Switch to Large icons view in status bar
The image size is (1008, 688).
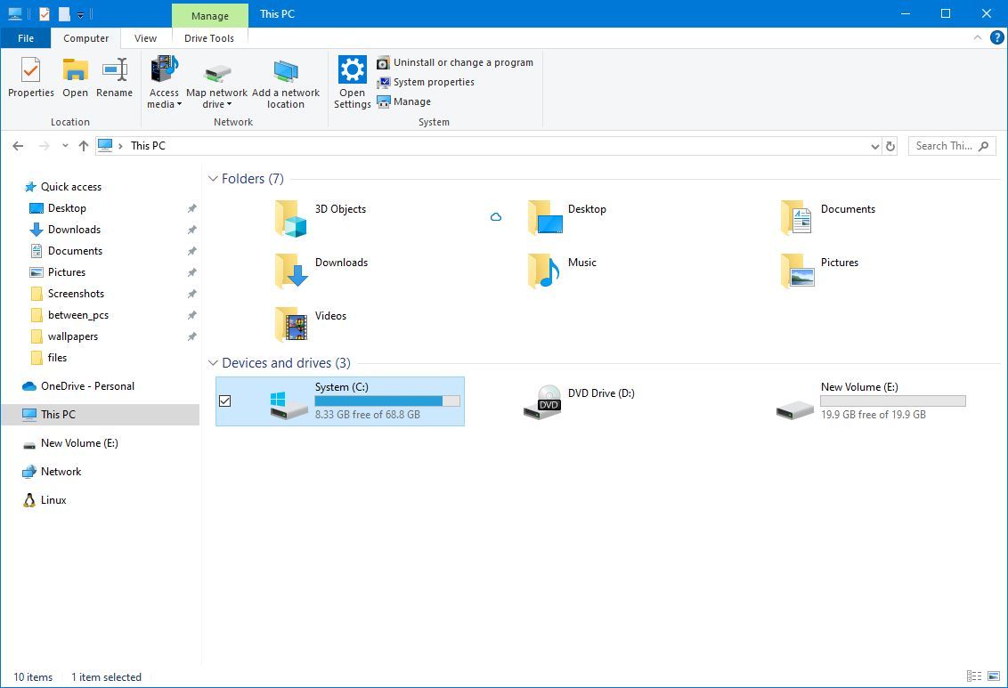pyautogui.click(x=994, y=676)
